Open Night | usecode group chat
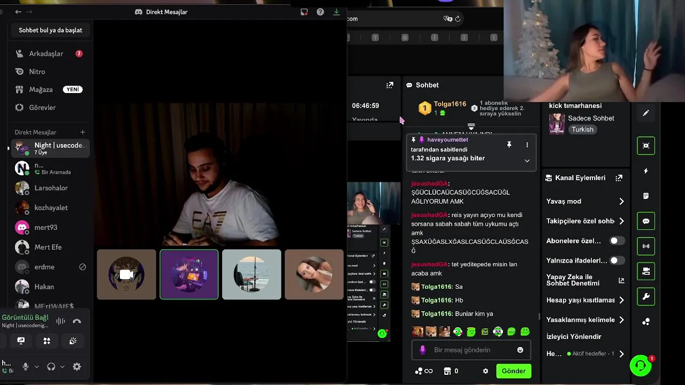Image resolution: width=685 pixels, height=385 pixels. click(x=49, y=148)
